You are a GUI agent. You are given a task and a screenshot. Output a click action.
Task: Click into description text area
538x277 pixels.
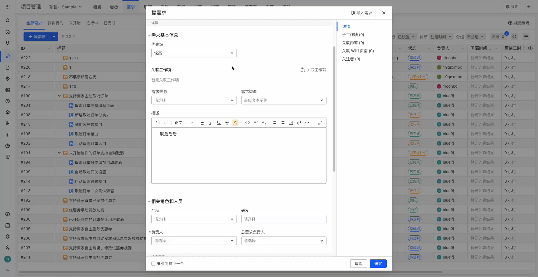(239, 156)
